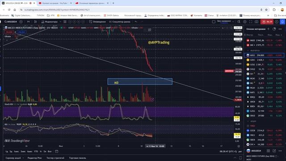Select the М3 blue rectangle drawing
The image size is (286, 161).
tap(140, 81)
